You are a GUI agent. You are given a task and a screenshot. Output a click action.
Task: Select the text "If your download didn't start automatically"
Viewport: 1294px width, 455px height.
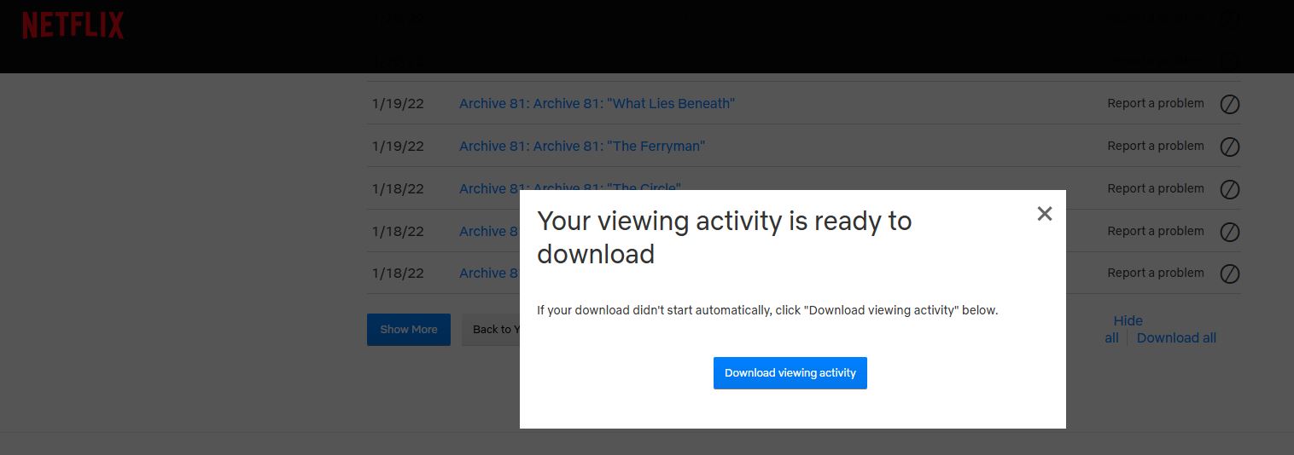pos(654,310)
